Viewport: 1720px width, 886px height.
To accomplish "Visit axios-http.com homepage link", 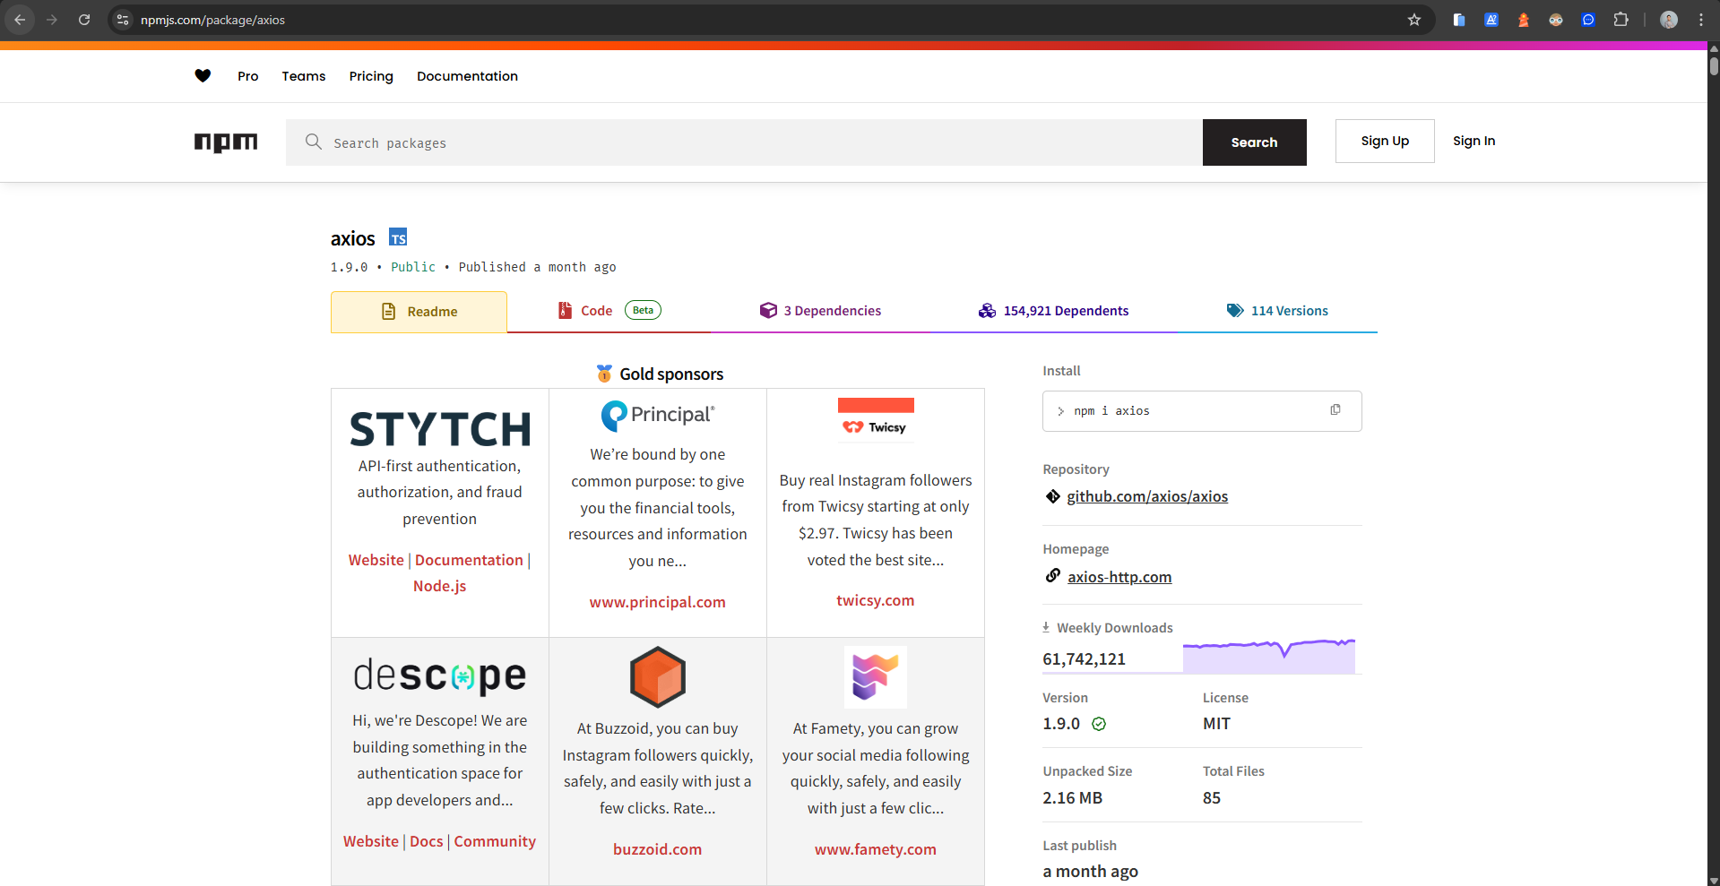I will coord(1119,577).
